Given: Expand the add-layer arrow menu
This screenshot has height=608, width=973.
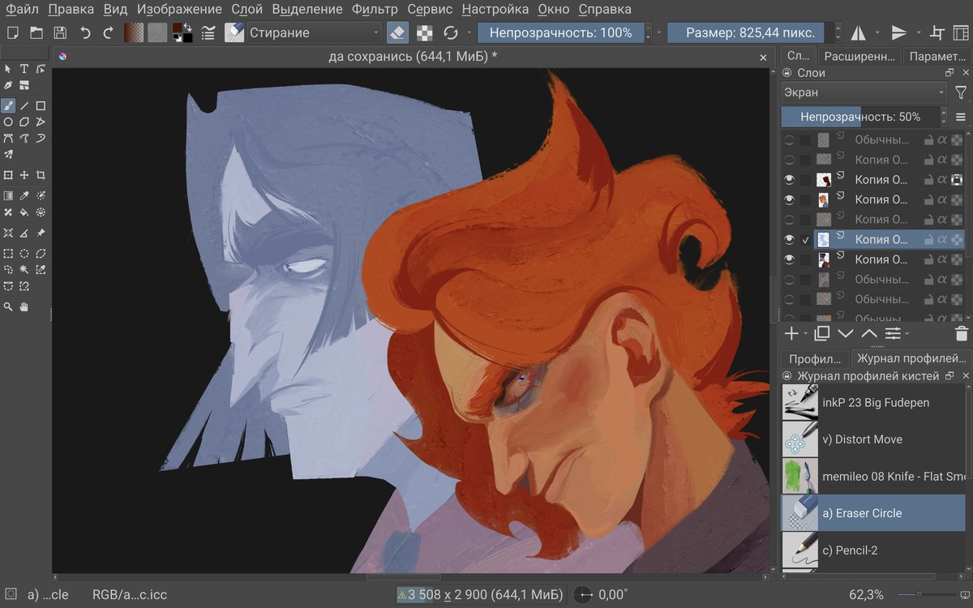Looking at the screenshot, I should [x=806, y=333].
